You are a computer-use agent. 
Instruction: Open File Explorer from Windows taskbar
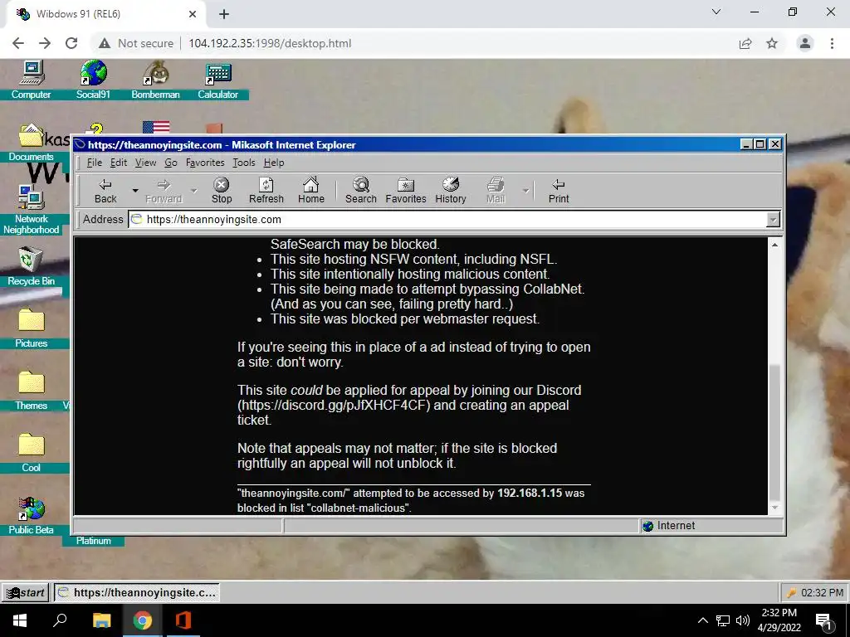coord(101,620)
